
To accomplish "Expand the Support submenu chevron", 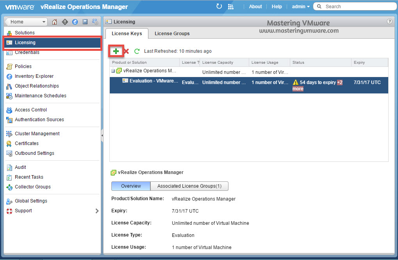I will [x=97, y=211].
